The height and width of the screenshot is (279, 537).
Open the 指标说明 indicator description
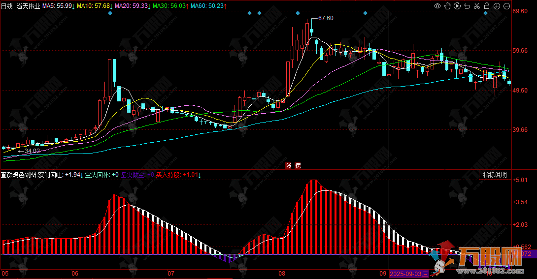tap(495, 175)
